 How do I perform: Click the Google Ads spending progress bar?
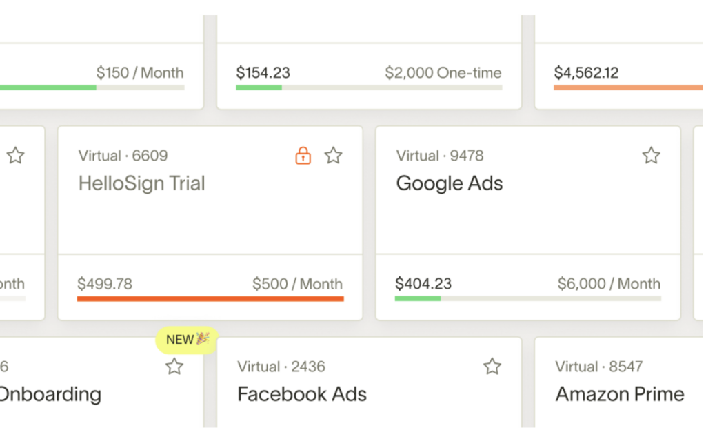(528, 298)
